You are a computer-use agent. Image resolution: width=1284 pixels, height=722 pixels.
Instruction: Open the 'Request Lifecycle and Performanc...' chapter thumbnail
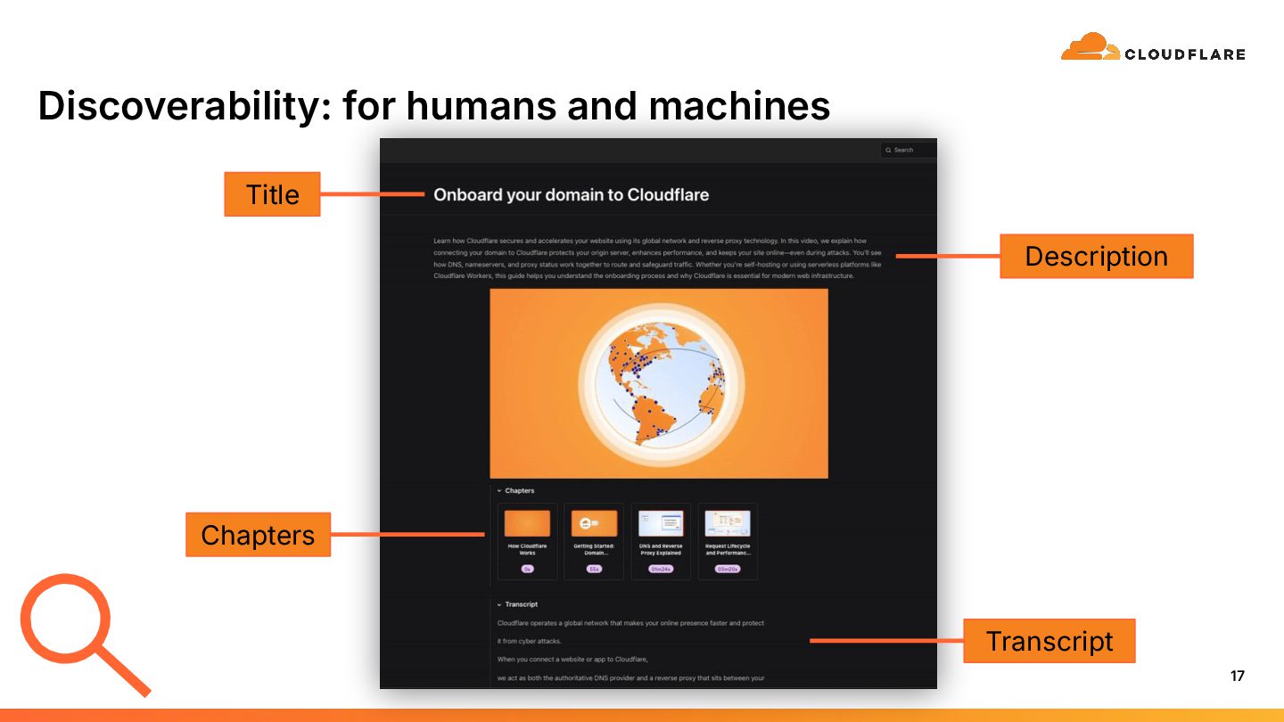point(728,523)
